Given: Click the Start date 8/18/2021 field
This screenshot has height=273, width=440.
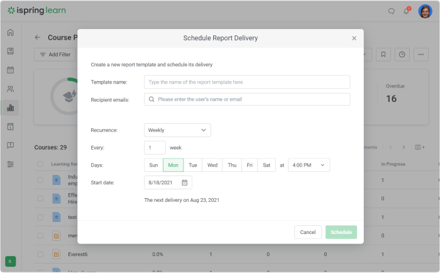Looking at the screenshot, I should (x=168, y=182).
